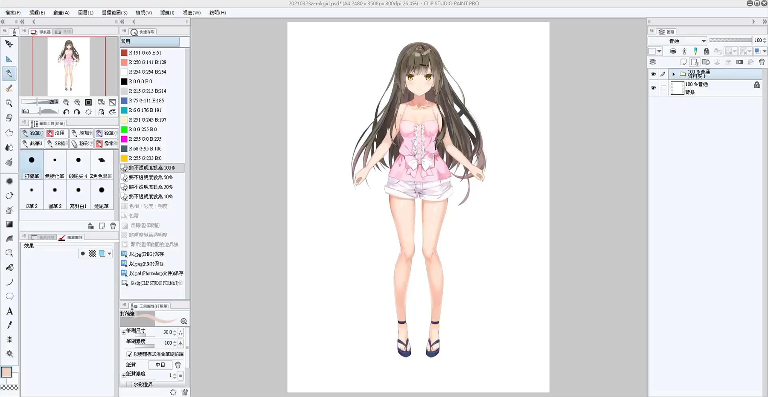Adjust layer opacity slider
Screen dimensions: 768x397
click(x=731, y=41)
